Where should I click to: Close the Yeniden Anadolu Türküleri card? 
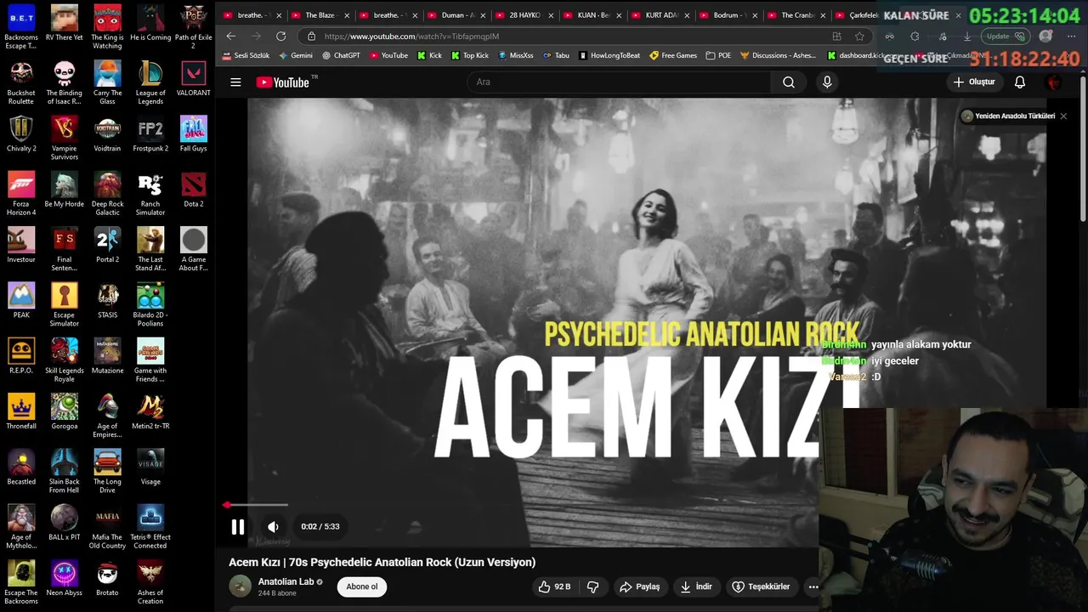click(1062, 116)
